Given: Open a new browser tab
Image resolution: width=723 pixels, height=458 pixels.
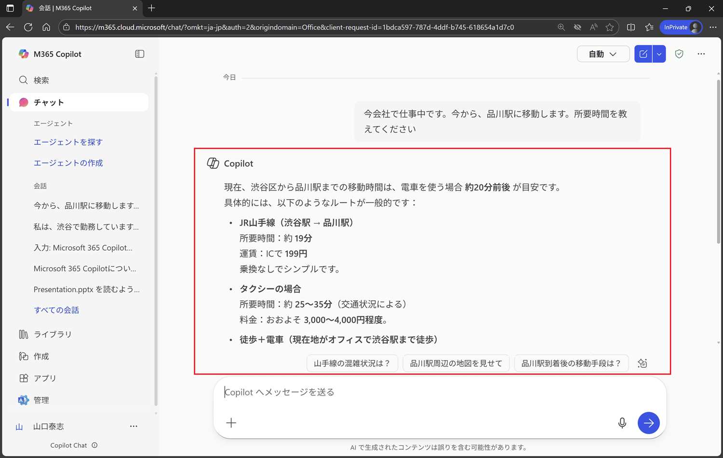Looking at the screenshot, I should pos(151,8).
